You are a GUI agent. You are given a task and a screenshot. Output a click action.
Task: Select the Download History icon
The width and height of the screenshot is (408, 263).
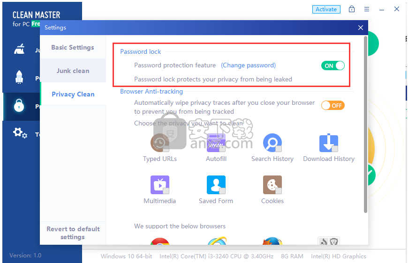[329, 143]
